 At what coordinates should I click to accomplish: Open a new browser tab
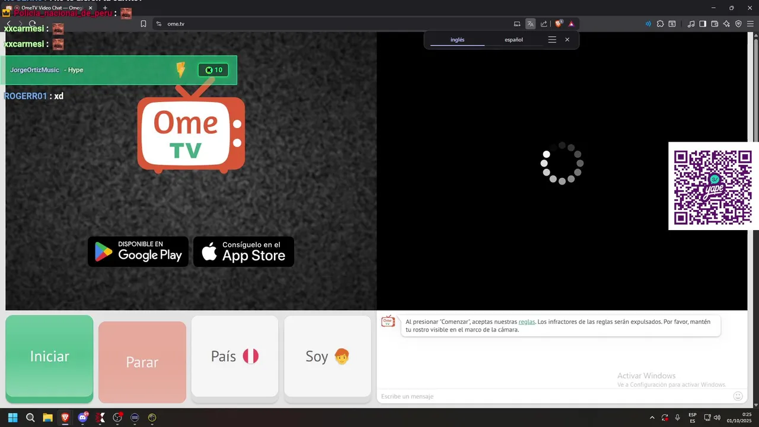tap(105, 8)
